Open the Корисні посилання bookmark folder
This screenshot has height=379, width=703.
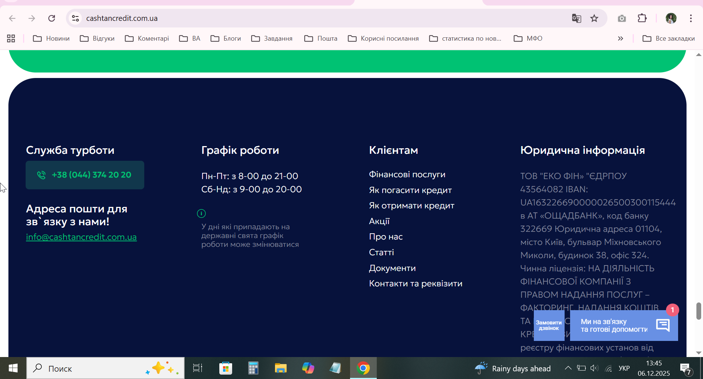383,38
